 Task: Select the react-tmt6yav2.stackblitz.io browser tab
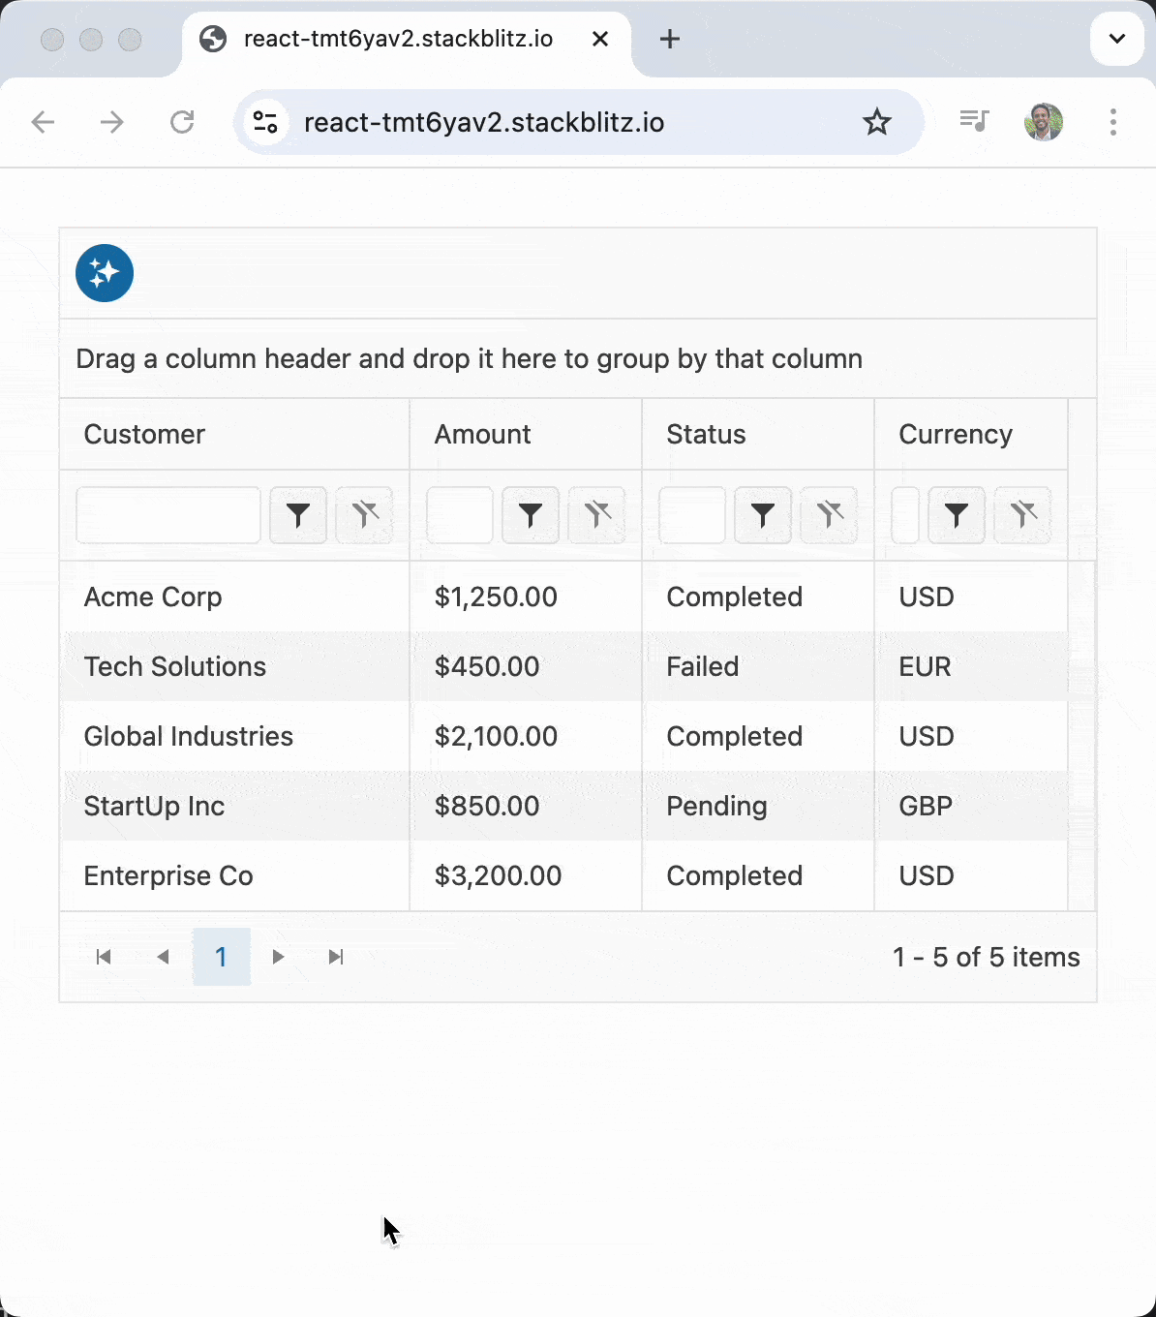coord(397,39)
